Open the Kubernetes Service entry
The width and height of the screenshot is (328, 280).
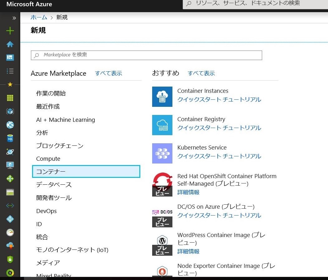202,147
